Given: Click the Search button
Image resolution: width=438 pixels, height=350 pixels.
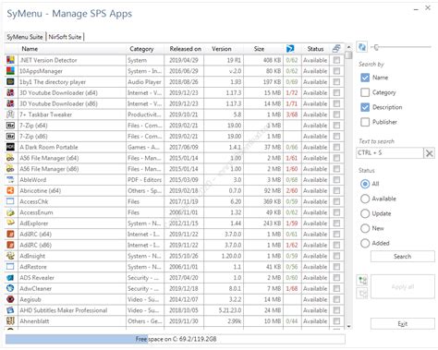Looking at the screenshot, I should pyautogui.click(x=403, y=256).
